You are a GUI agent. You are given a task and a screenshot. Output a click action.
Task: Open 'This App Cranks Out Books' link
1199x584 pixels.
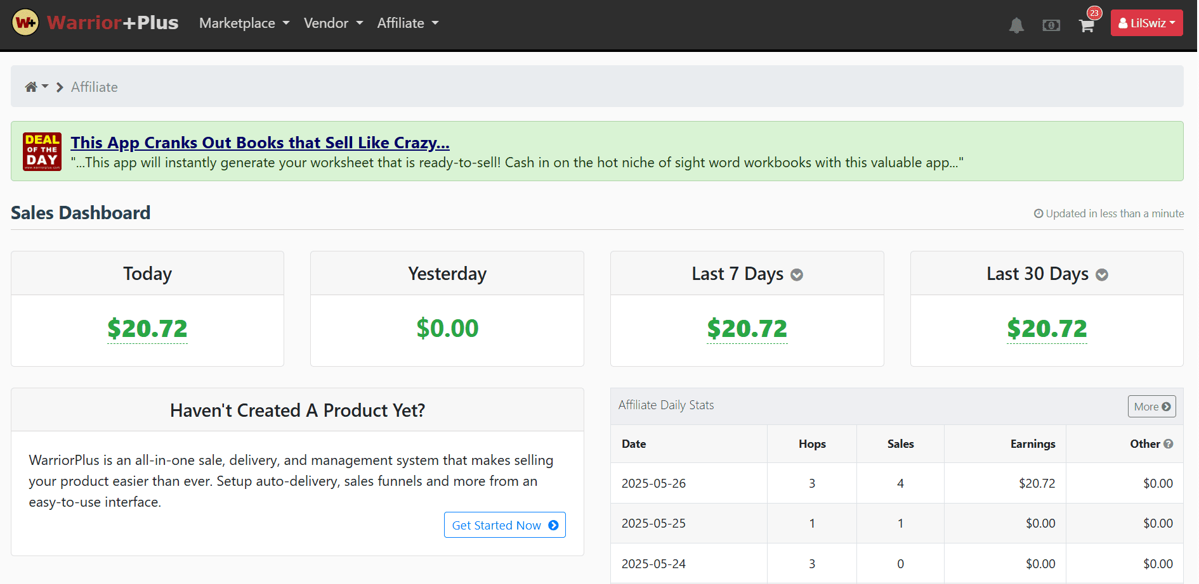click(x=260, y=143)
